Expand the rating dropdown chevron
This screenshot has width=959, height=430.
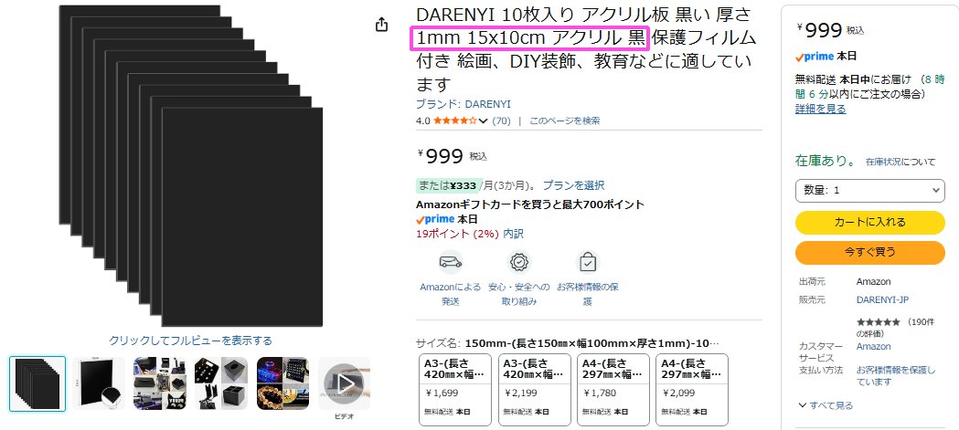pos(484,121)
